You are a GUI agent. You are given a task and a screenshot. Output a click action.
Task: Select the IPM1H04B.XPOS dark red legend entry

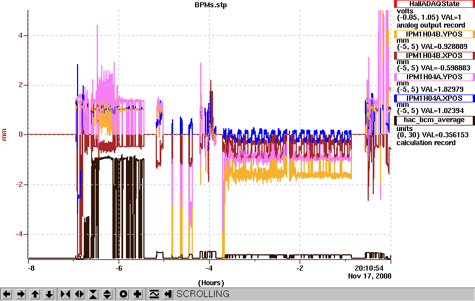(x=434, y=56)
